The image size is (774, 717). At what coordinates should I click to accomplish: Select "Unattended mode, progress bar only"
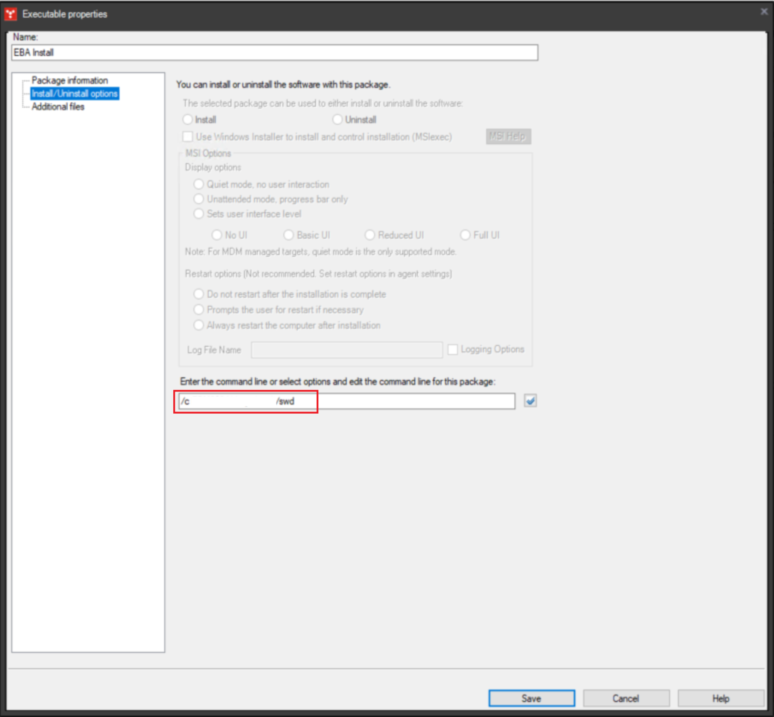click(198, 200)
